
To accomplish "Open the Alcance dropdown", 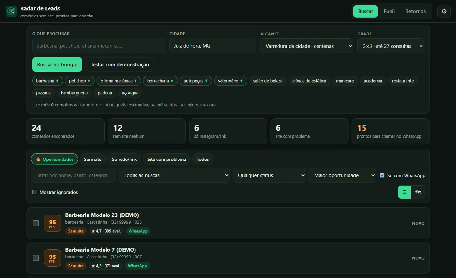I will [306, 46].
